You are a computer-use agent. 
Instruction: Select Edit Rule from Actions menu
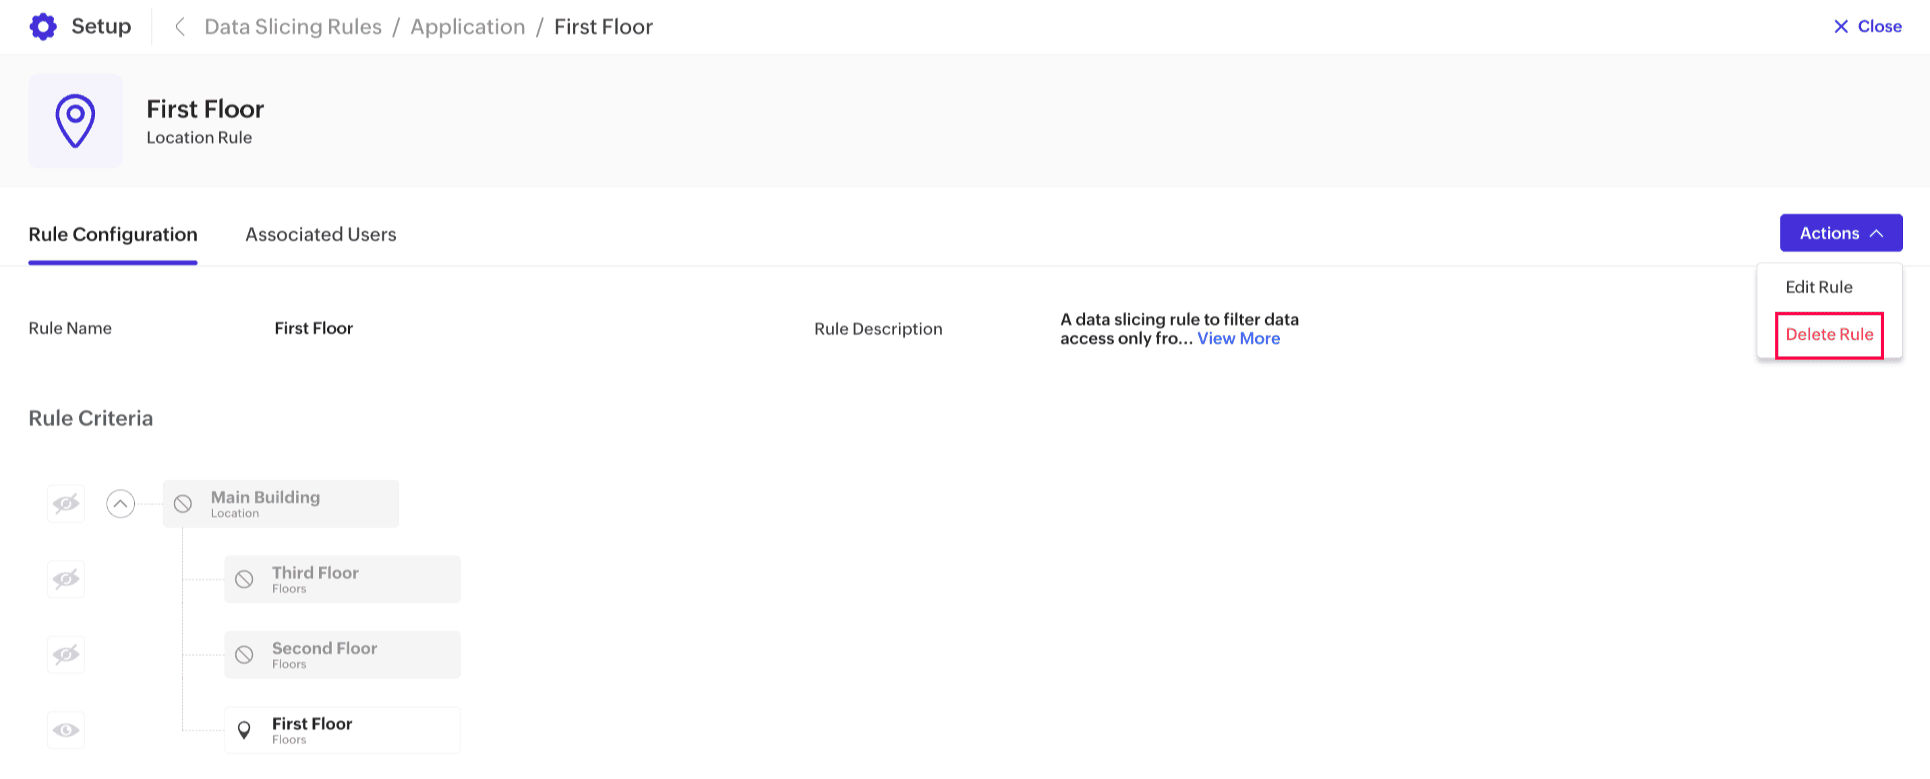[1818, 287]
